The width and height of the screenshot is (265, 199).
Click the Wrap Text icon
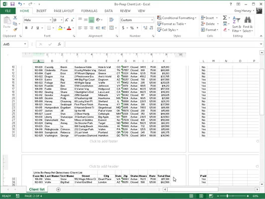click(x=111, y=20)
